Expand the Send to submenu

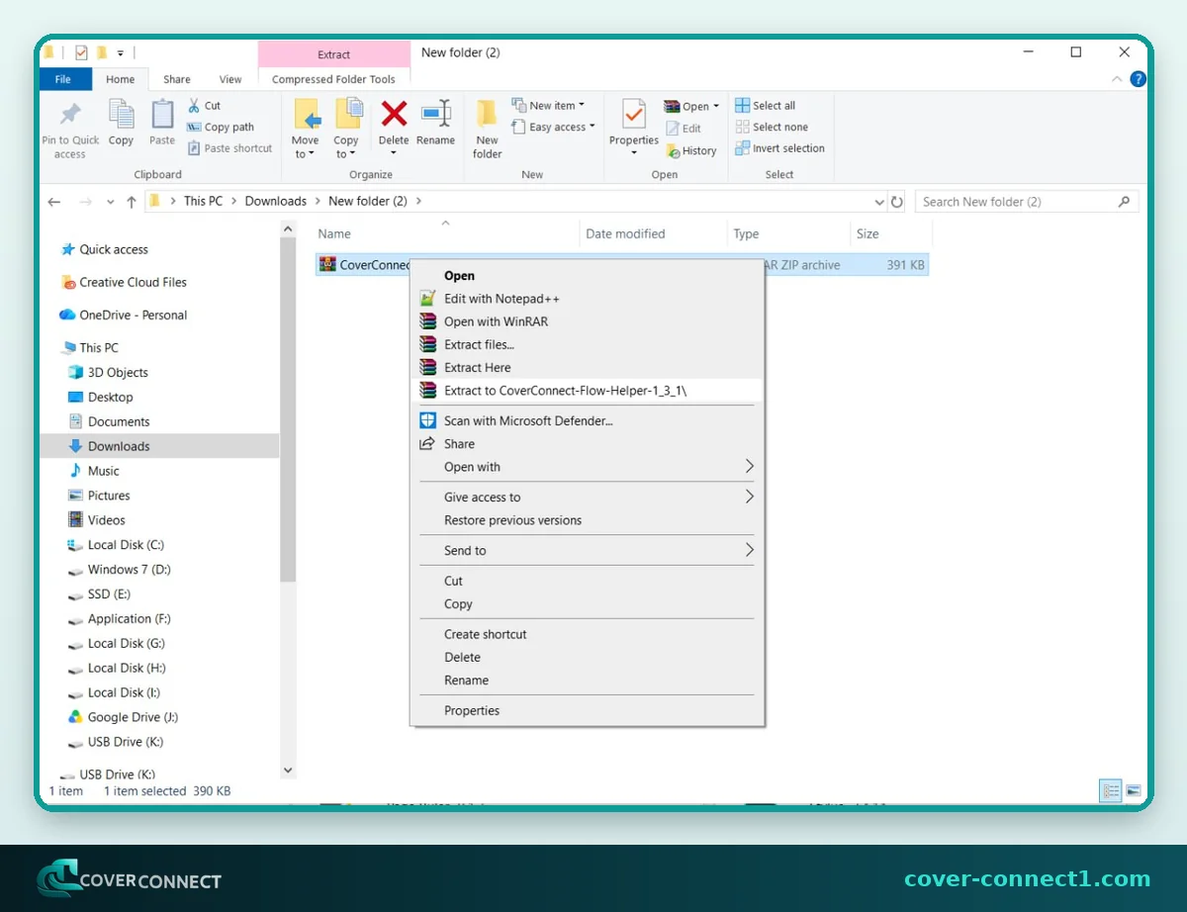pyautogui.click(x=587, y=550)
